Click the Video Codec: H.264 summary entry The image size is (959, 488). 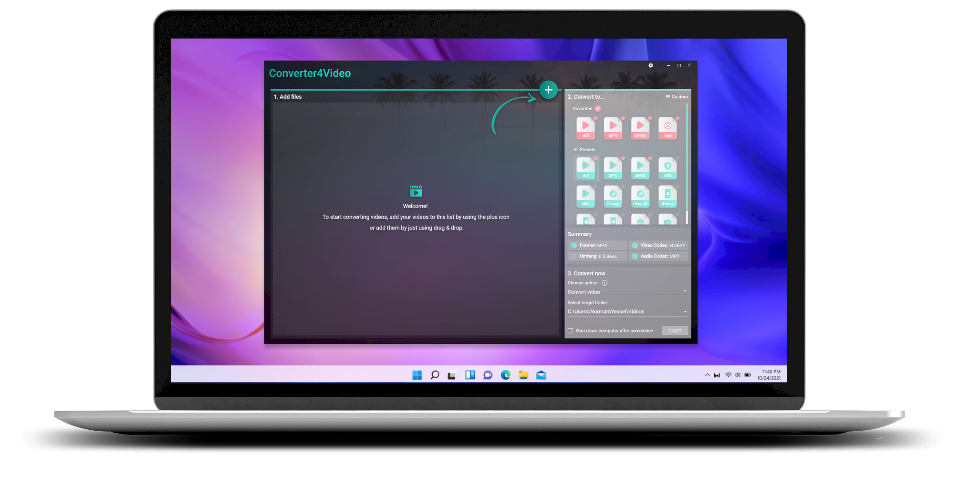(658, 245)
